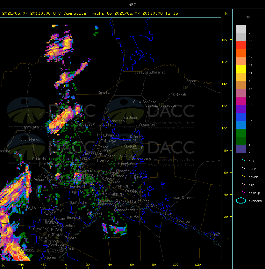The height and width of the screenshot is (269, 265).
Task: Click the 'dBZ' heading above the color scale
Action: 248,17
